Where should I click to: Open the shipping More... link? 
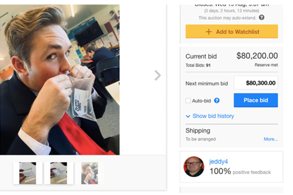point(271,139)
